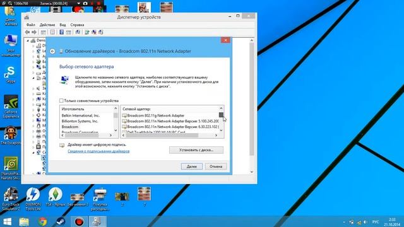Click the РУС language indicator in tray
The width and height of the screenshot is (404, 227).
tap(376, 222)
